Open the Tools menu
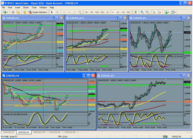Image resolution: width=193 pixels, height=139 pixels. pyautogui.click(x=34, y=7)
